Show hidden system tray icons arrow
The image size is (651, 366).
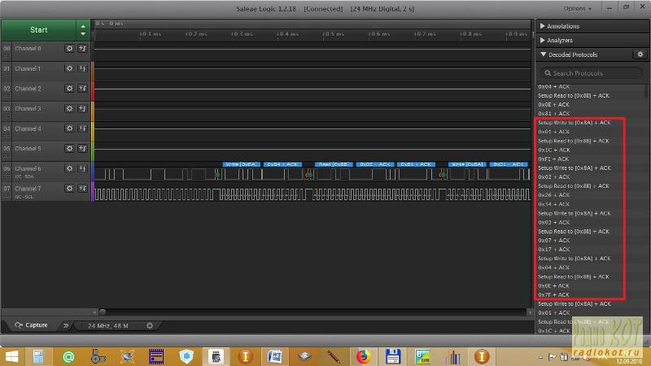540,357
